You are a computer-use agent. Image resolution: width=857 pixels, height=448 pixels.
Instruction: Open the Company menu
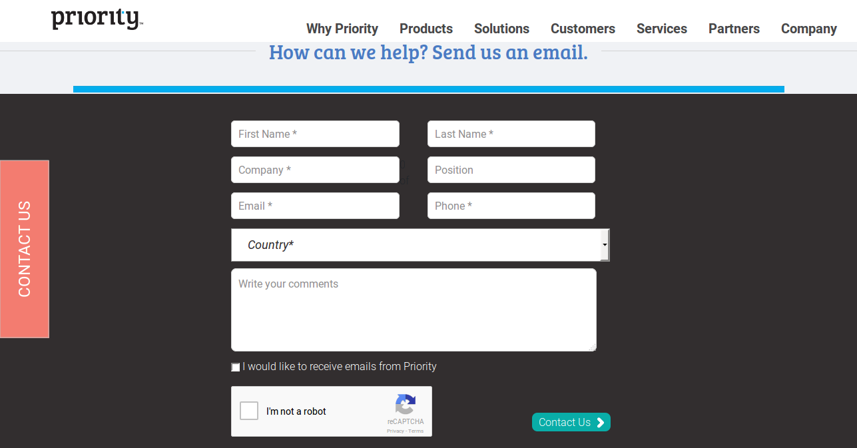[808, 29]
